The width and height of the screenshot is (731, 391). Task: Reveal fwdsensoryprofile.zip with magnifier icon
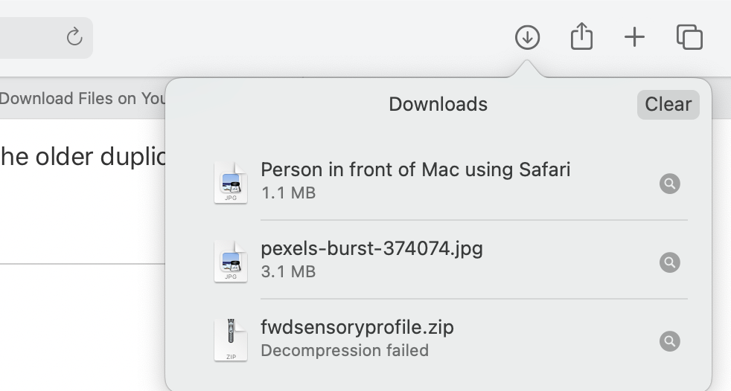click(670, 341)
